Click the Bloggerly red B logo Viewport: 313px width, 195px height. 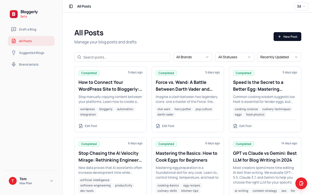(x=14, y=14)
